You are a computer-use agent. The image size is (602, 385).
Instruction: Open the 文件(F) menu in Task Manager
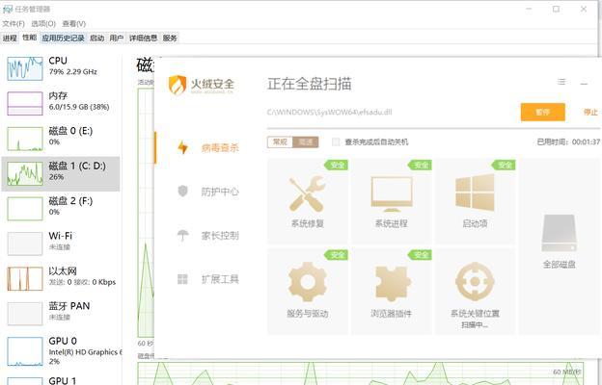click(14, 24)
